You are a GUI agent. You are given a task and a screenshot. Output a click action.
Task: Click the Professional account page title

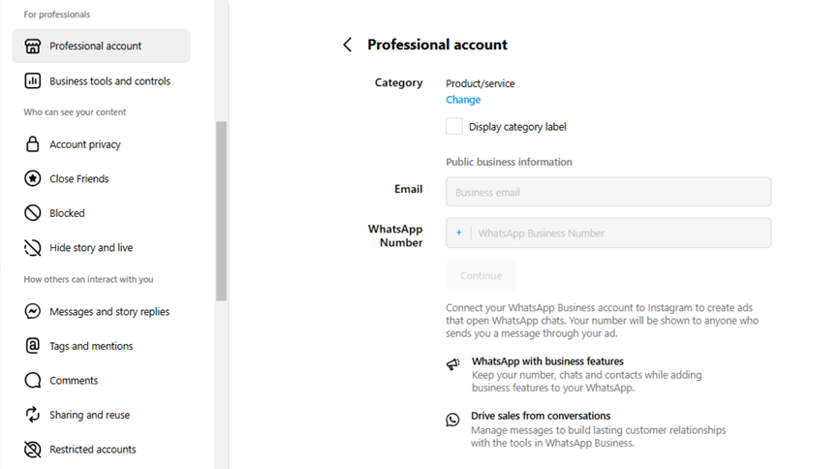coord(437,45)
